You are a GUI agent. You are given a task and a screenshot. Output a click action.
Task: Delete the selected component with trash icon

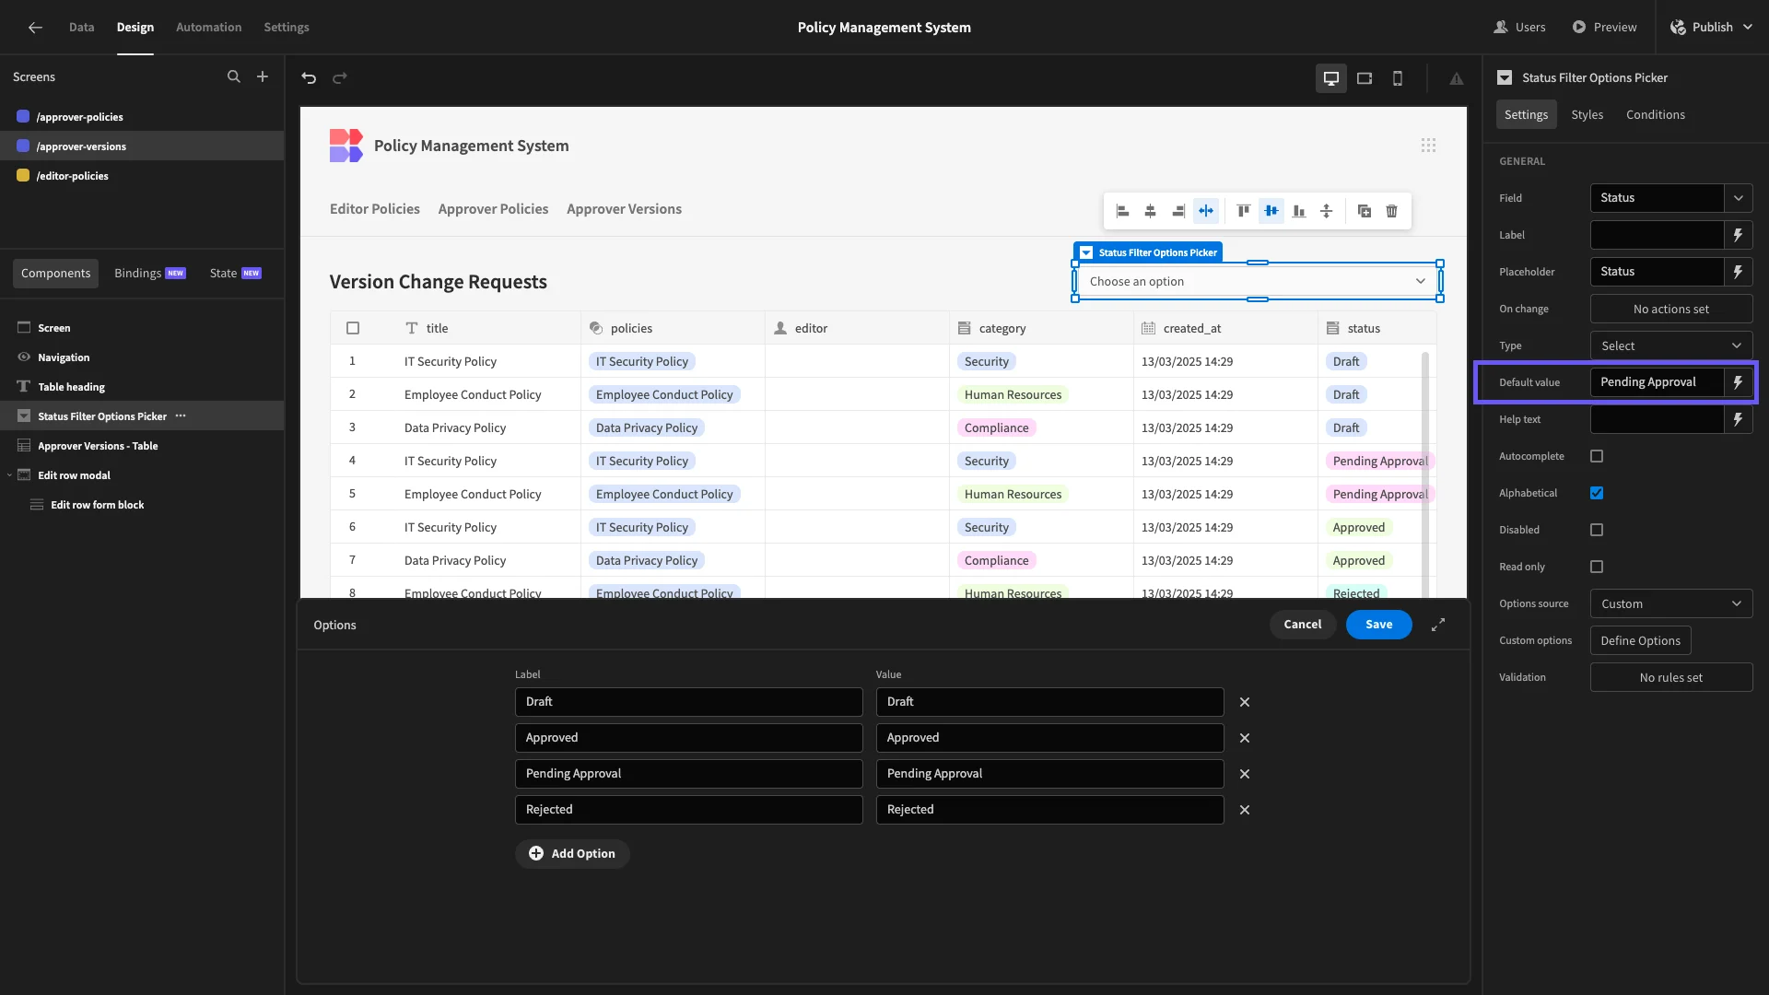[1392, 211]
